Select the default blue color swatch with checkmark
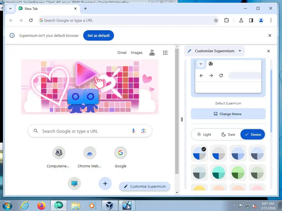The image size is (282, 211). pos(199,153)
